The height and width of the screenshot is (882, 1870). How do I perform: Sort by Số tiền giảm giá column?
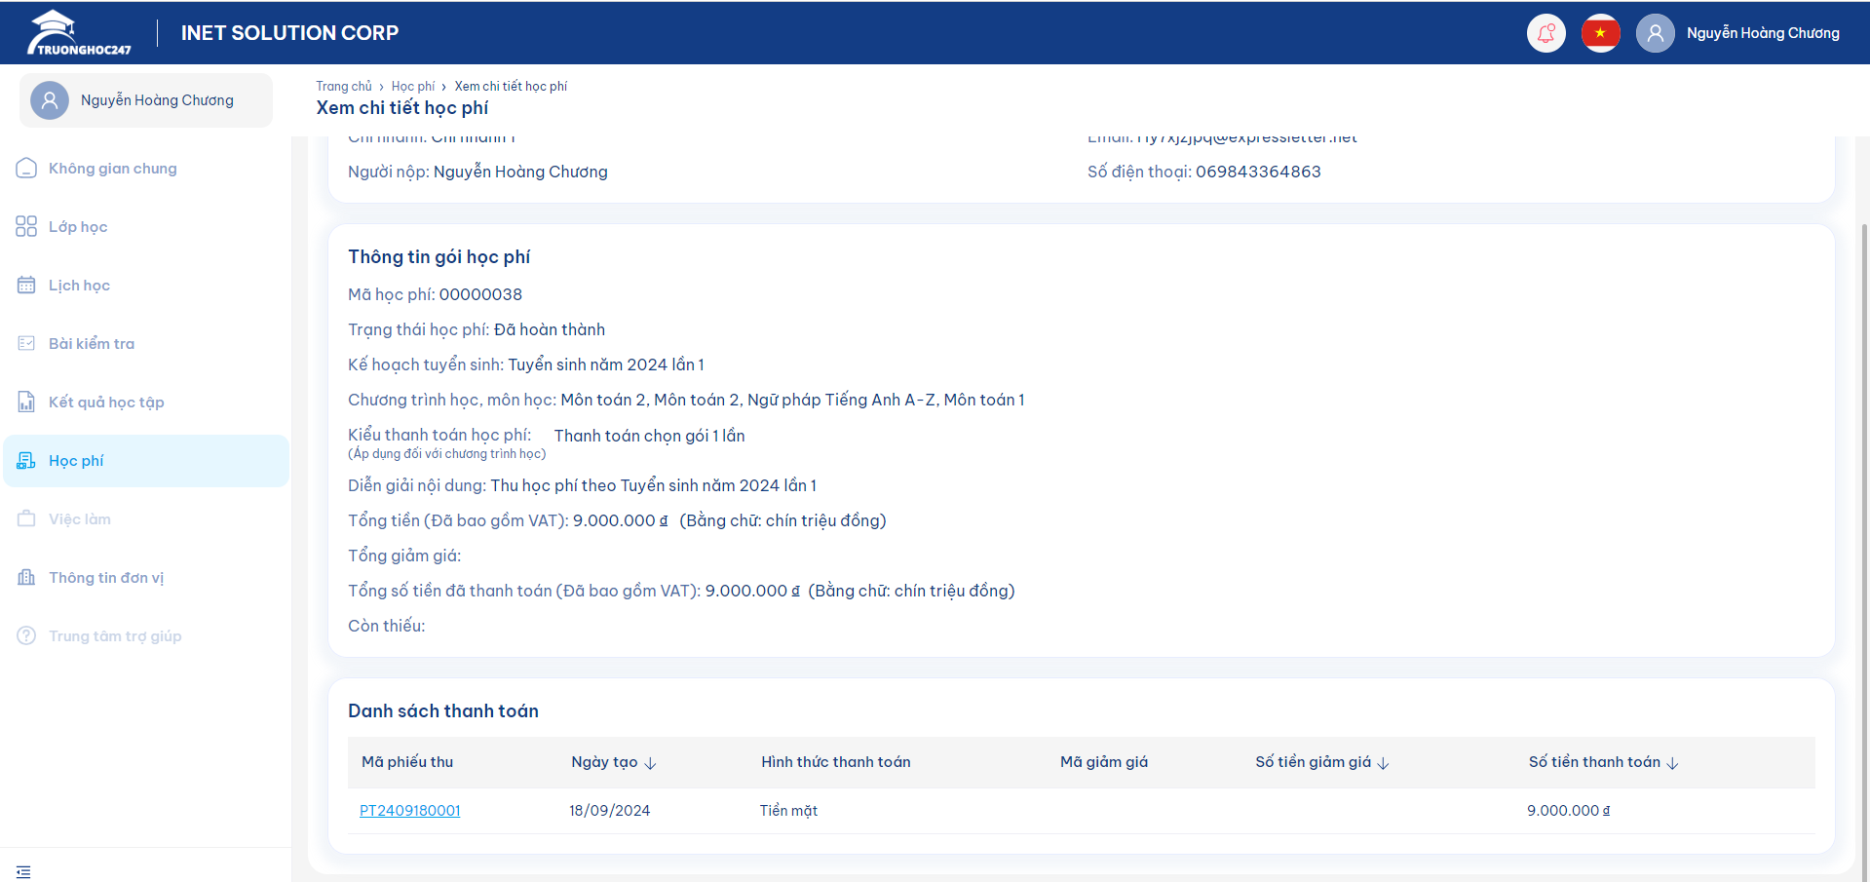coord(1383,763)
